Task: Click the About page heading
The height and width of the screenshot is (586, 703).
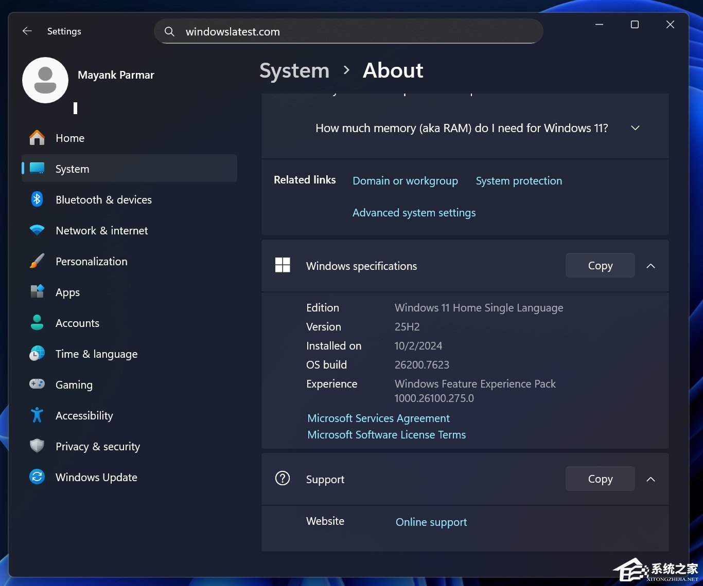Action: point(393,70)
